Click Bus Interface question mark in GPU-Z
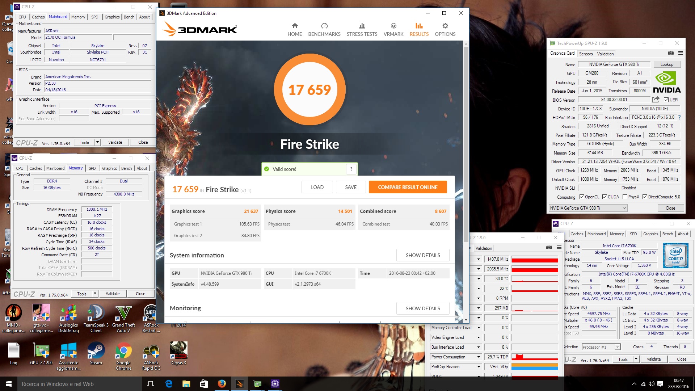 [x=679, y=117]
